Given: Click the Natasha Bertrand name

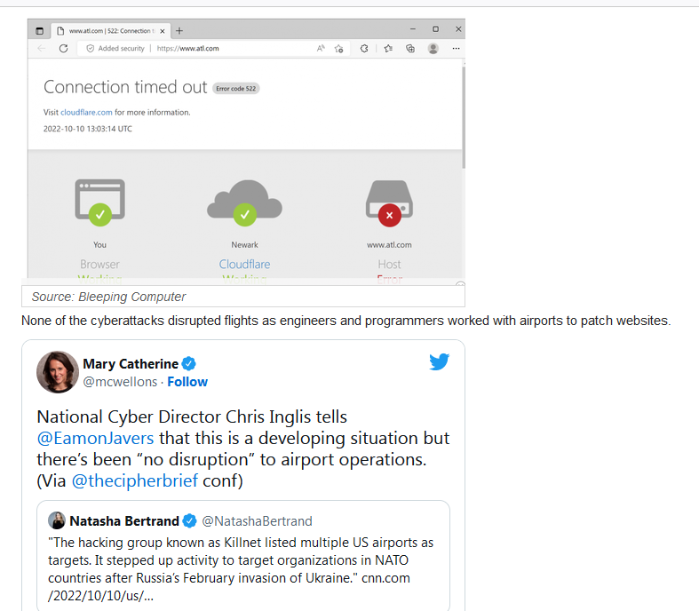Looking at the screenshot, I should click(124, 521).
